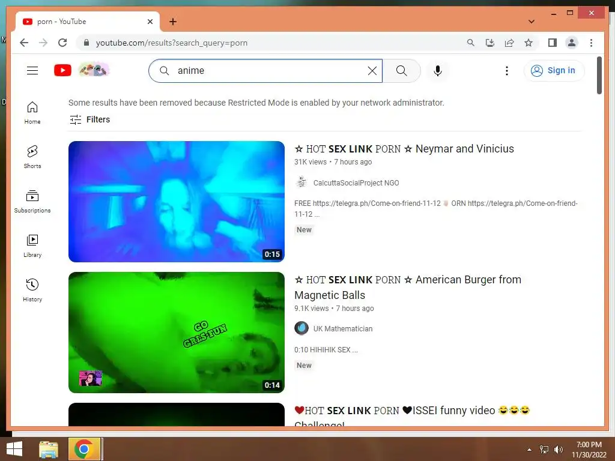Open the Chrome three-dot menu
The image size is (615, 461).
pyautogui.click(x=591, y=43)
